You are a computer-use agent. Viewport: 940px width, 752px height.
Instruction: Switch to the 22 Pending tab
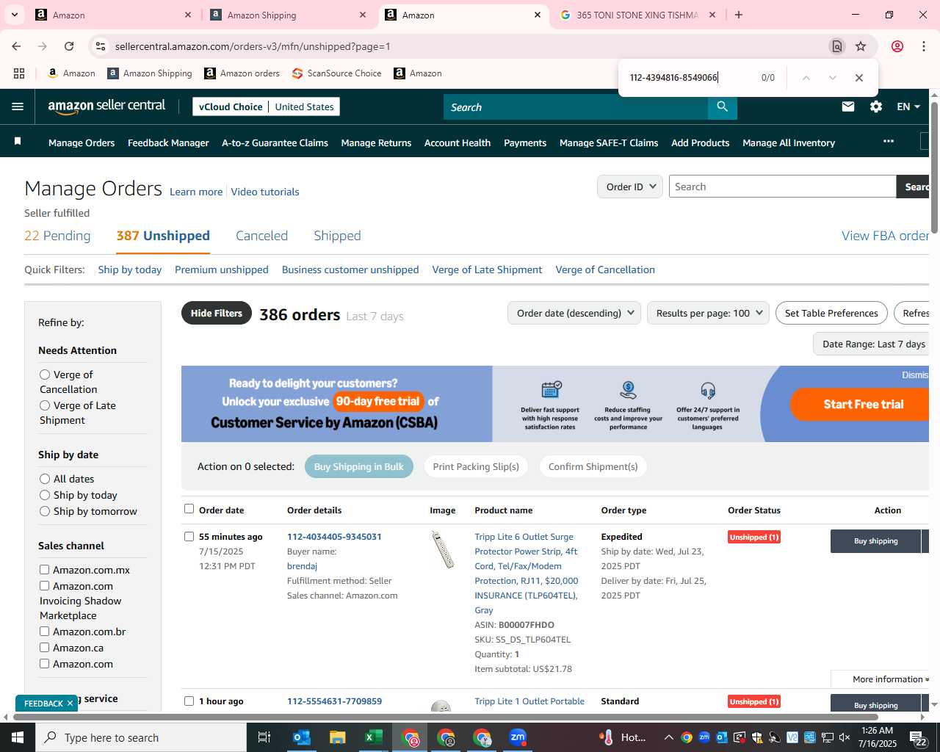click(x=57, y=236)
